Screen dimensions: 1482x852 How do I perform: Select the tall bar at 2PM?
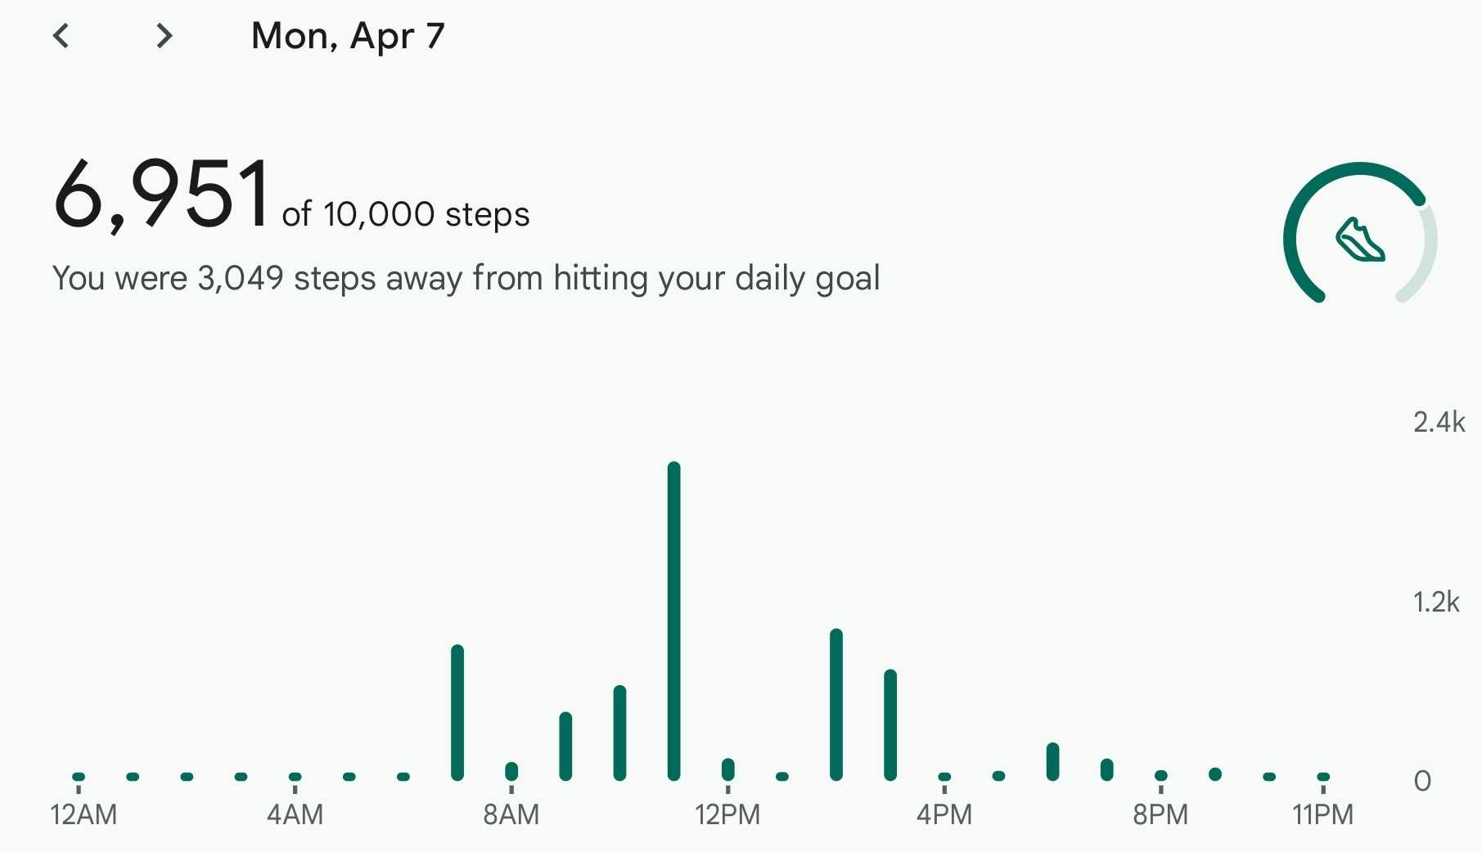pos(836,704)
